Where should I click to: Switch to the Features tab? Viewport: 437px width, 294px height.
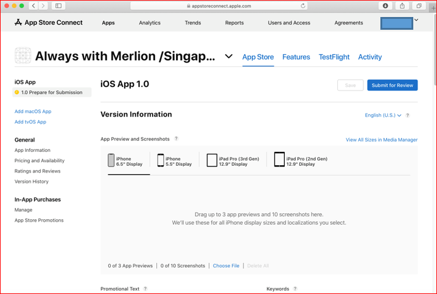tap(296, 57)
